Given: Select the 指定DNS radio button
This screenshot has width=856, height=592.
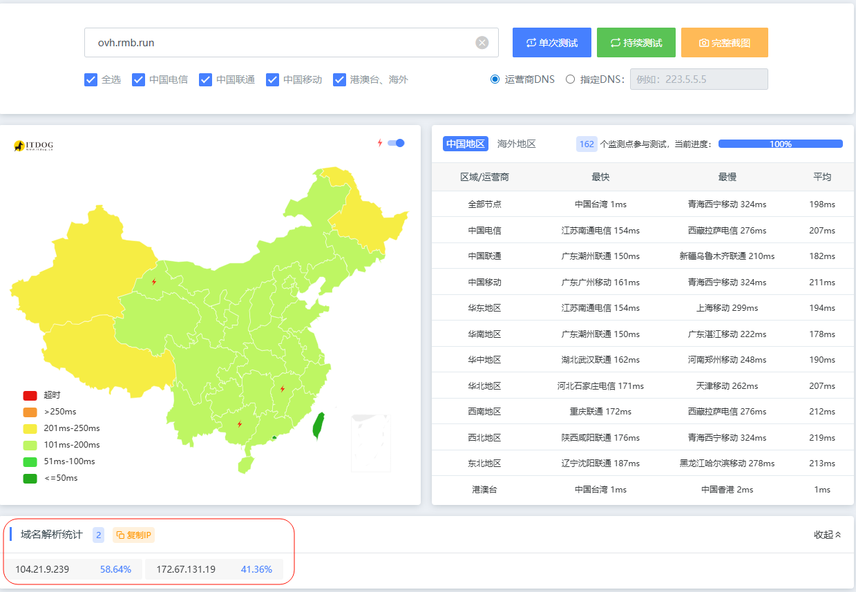Looking at the screenshot, I should 570,79.
